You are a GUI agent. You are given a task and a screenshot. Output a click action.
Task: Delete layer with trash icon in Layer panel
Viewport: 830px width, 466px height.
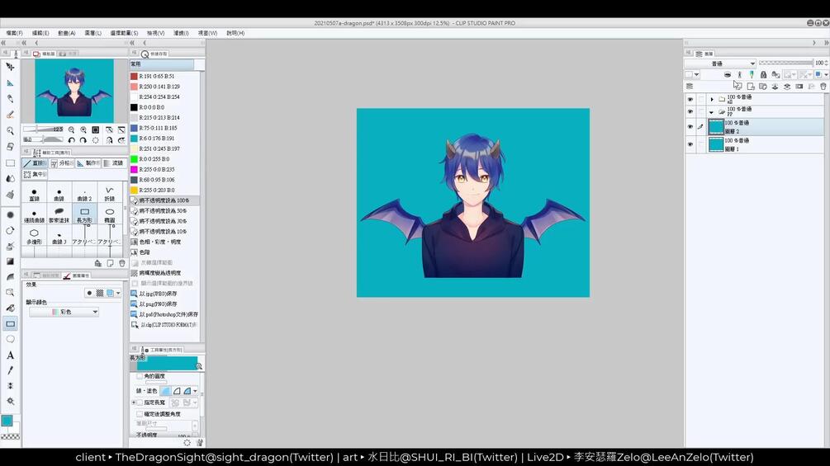[823, 86]
